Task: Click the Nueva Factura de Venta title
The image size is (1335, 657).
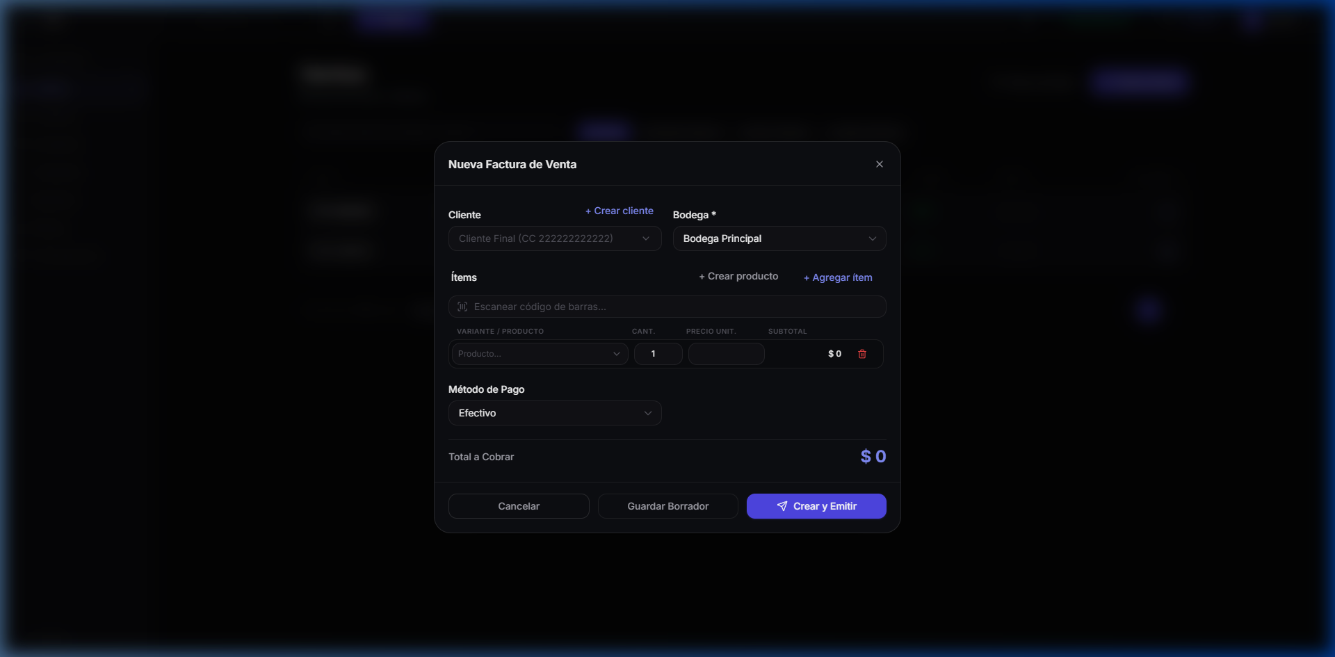Action: point(512,164)
